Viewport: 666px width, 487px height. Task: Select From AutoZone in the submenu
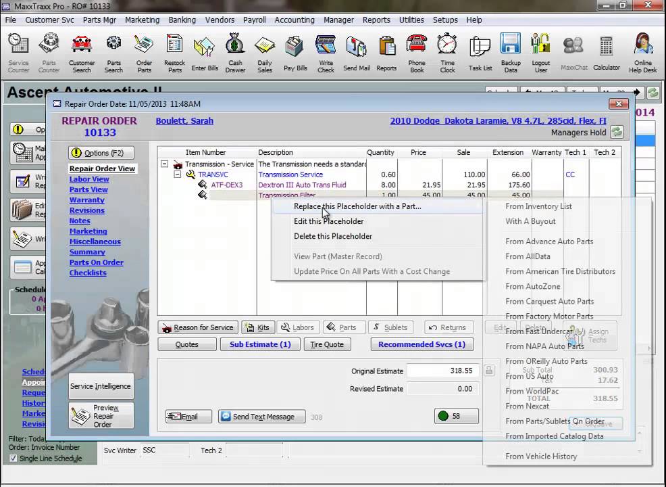click(x=568, y=286)
